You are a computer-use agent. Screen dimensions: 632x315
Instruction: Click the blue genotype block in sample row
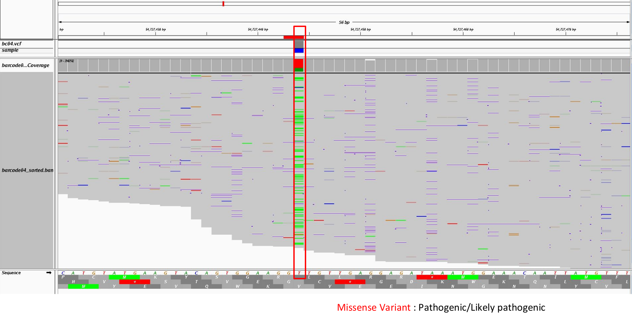[299, 51]
